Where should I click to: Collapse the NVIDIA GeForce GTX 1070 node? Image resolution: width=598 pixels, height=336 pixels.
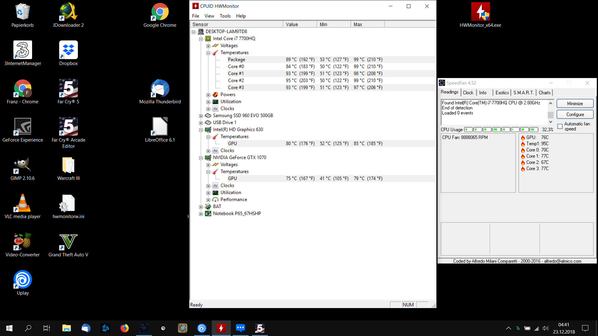201,158
